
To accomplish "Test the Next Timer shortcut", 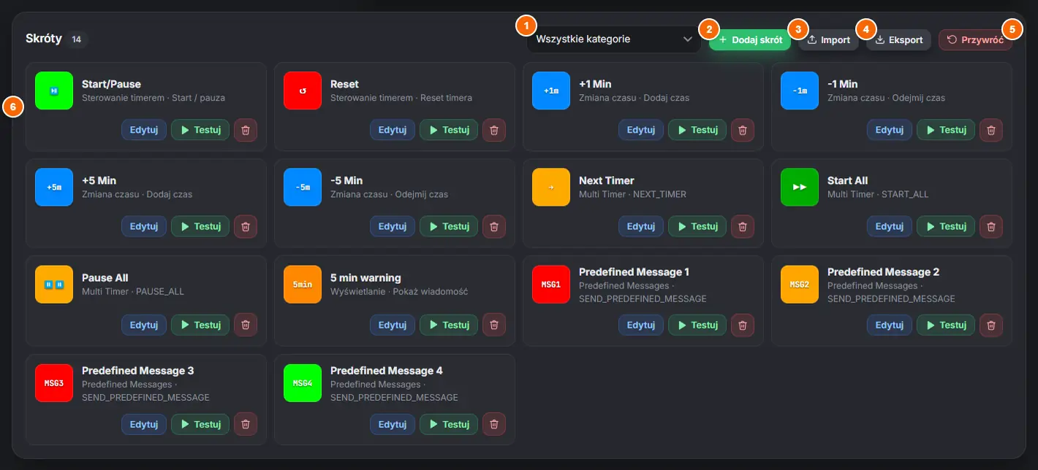I will tap(697, 226).
